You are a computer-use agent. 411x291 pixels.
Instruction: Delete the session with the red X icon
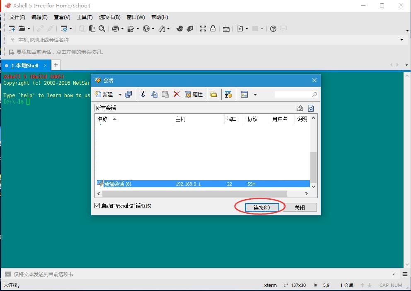176,94
